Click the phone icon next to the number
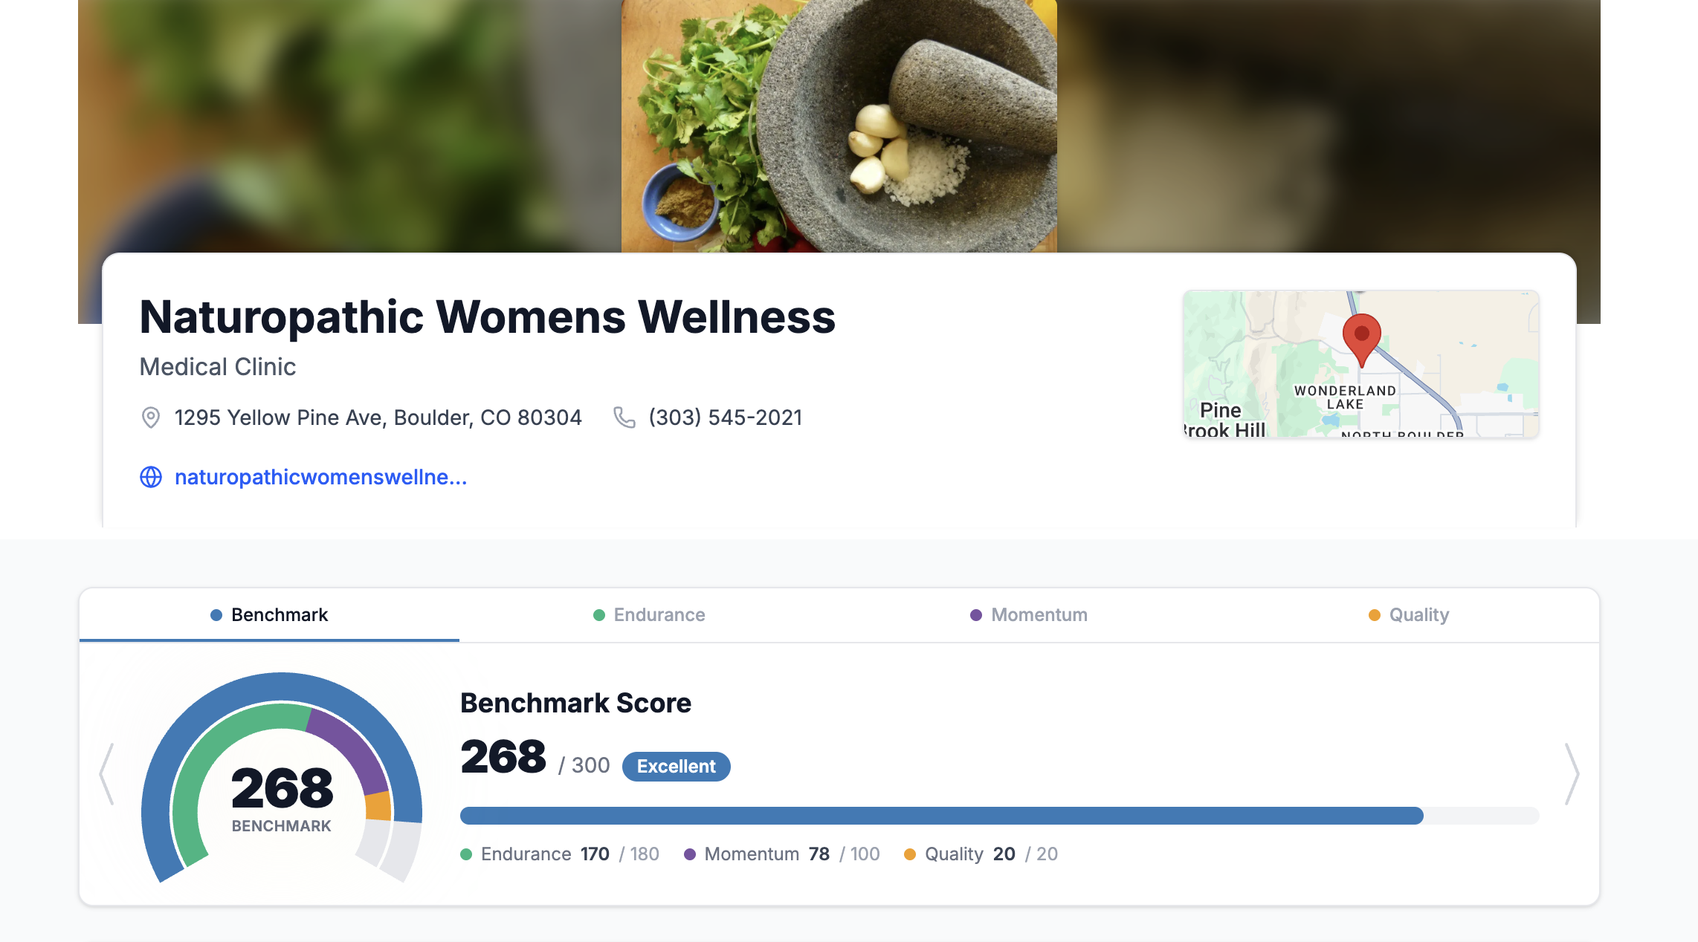Viewport: 1698px width, 942px height. point(624,418)
